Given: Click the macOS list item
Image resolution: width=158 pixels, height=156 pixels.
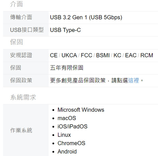Looking at the screenshot, I should 67,118.
